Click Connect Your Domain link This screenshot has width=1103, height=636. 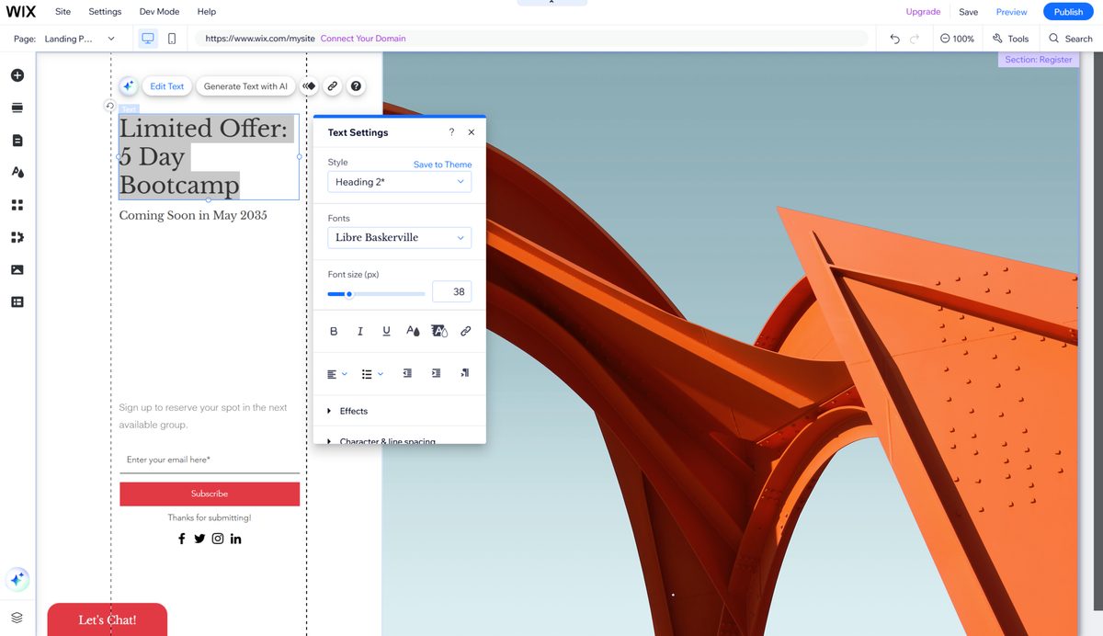click(x=363, y=39)
